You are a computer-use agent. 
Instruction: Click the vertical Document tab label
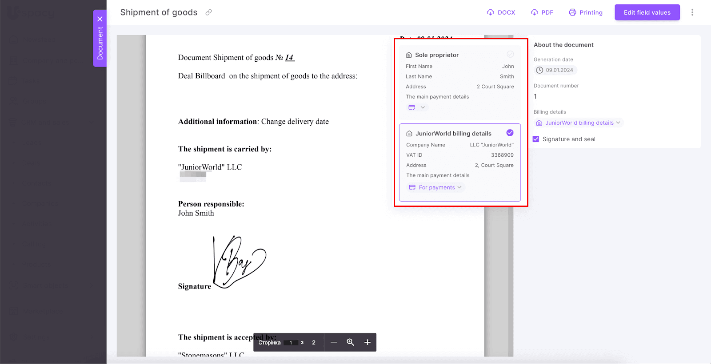(100, 43)
